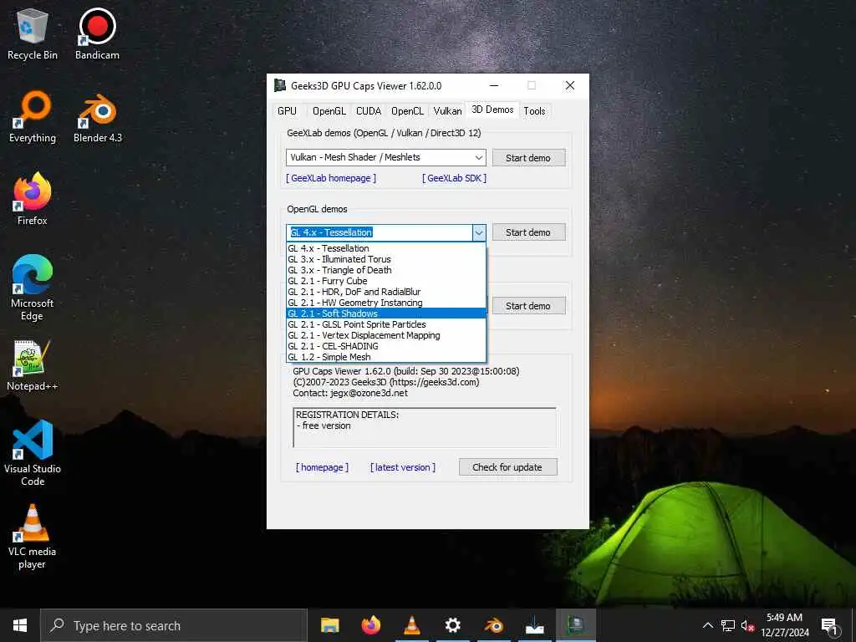
Task: Switch to the CUDA tab
Action: pyautogui.click(x=369, y=111)
